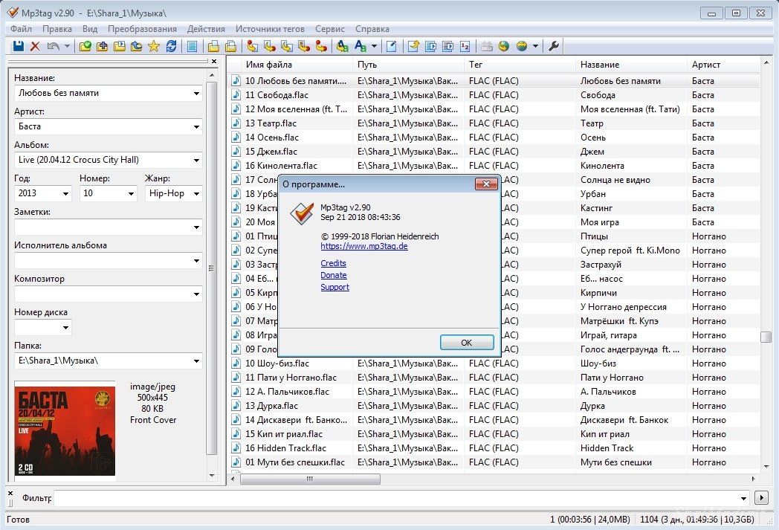The image size is (779, 530).
Task: Expand the Жанр dropdown showing Hip-Hop
Action: point(196,194)
